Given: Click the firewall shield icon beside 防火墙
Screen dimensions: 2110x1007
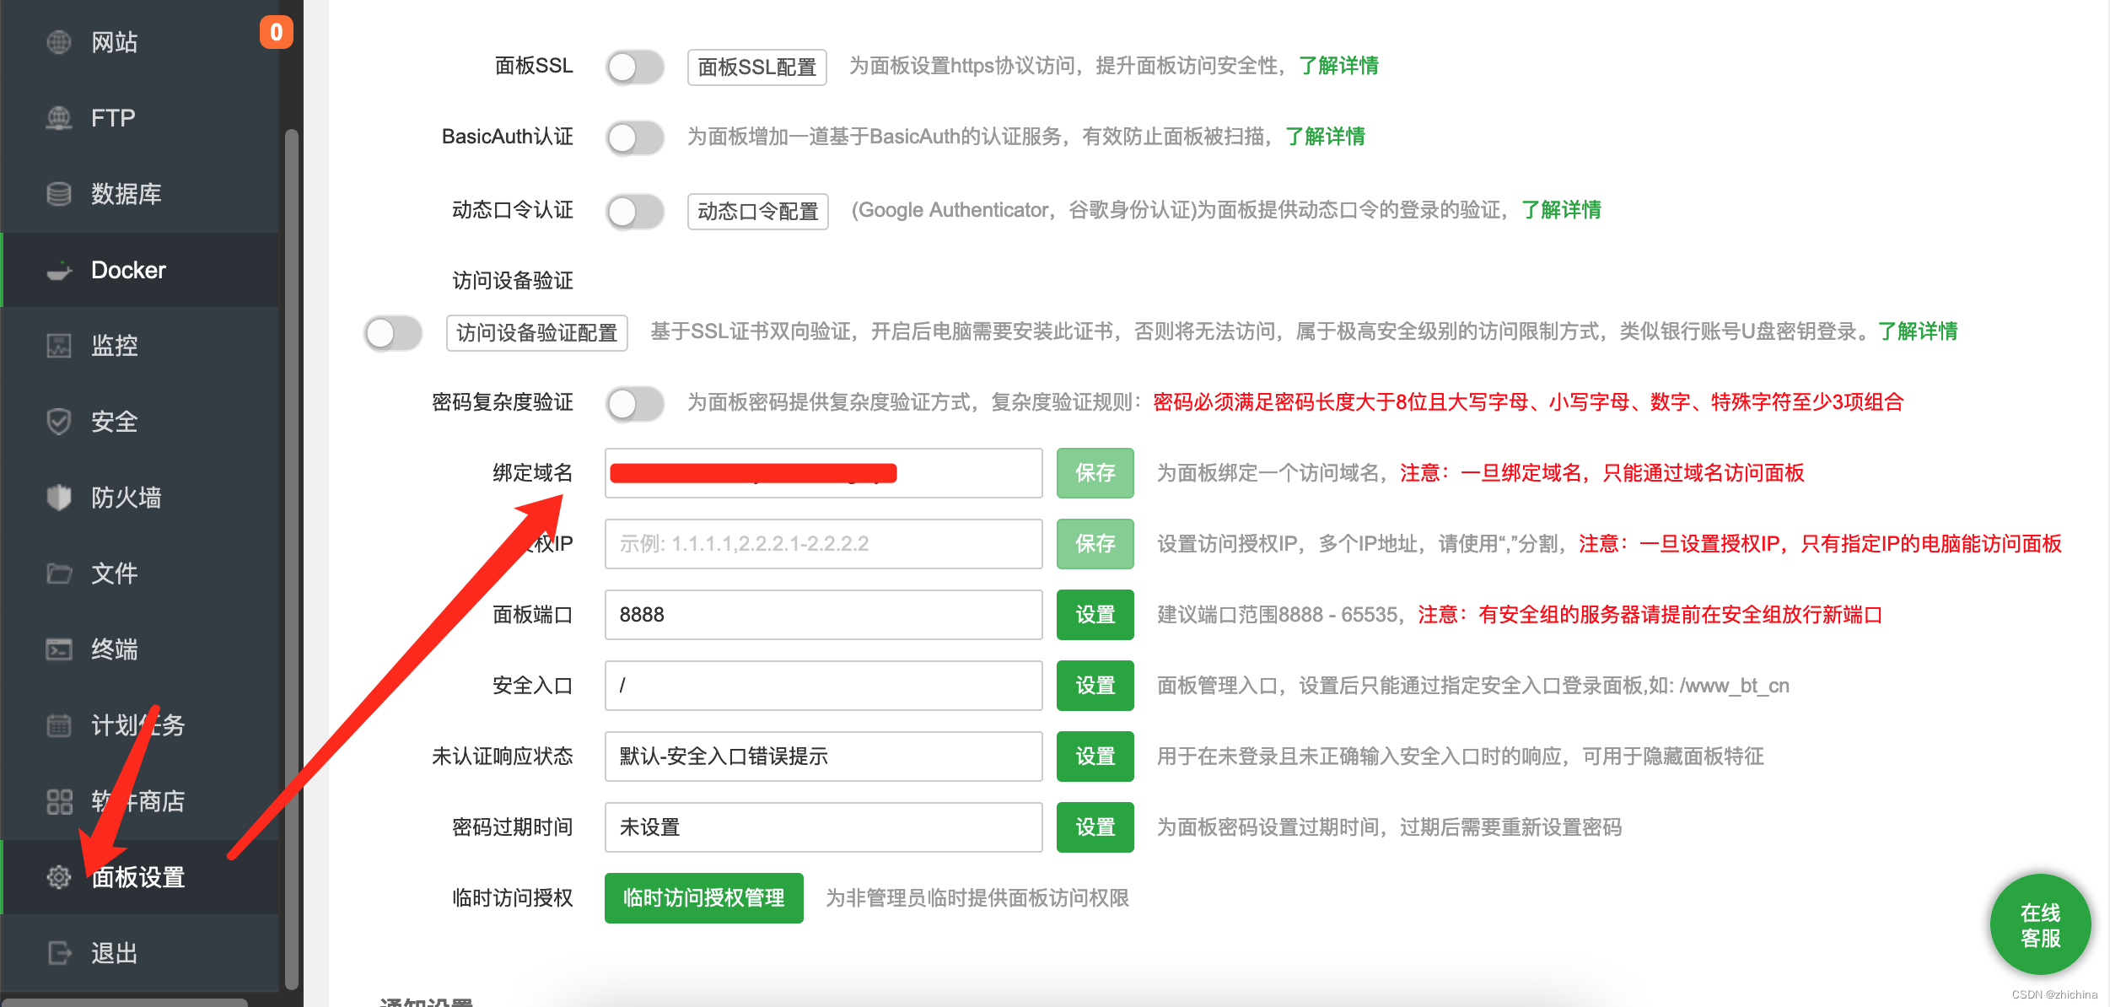Looking at the screenshot, I should point(58,498).
